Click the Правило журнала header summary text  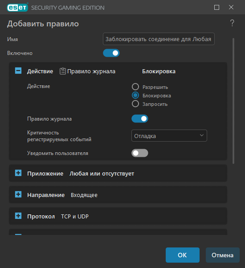91,71
